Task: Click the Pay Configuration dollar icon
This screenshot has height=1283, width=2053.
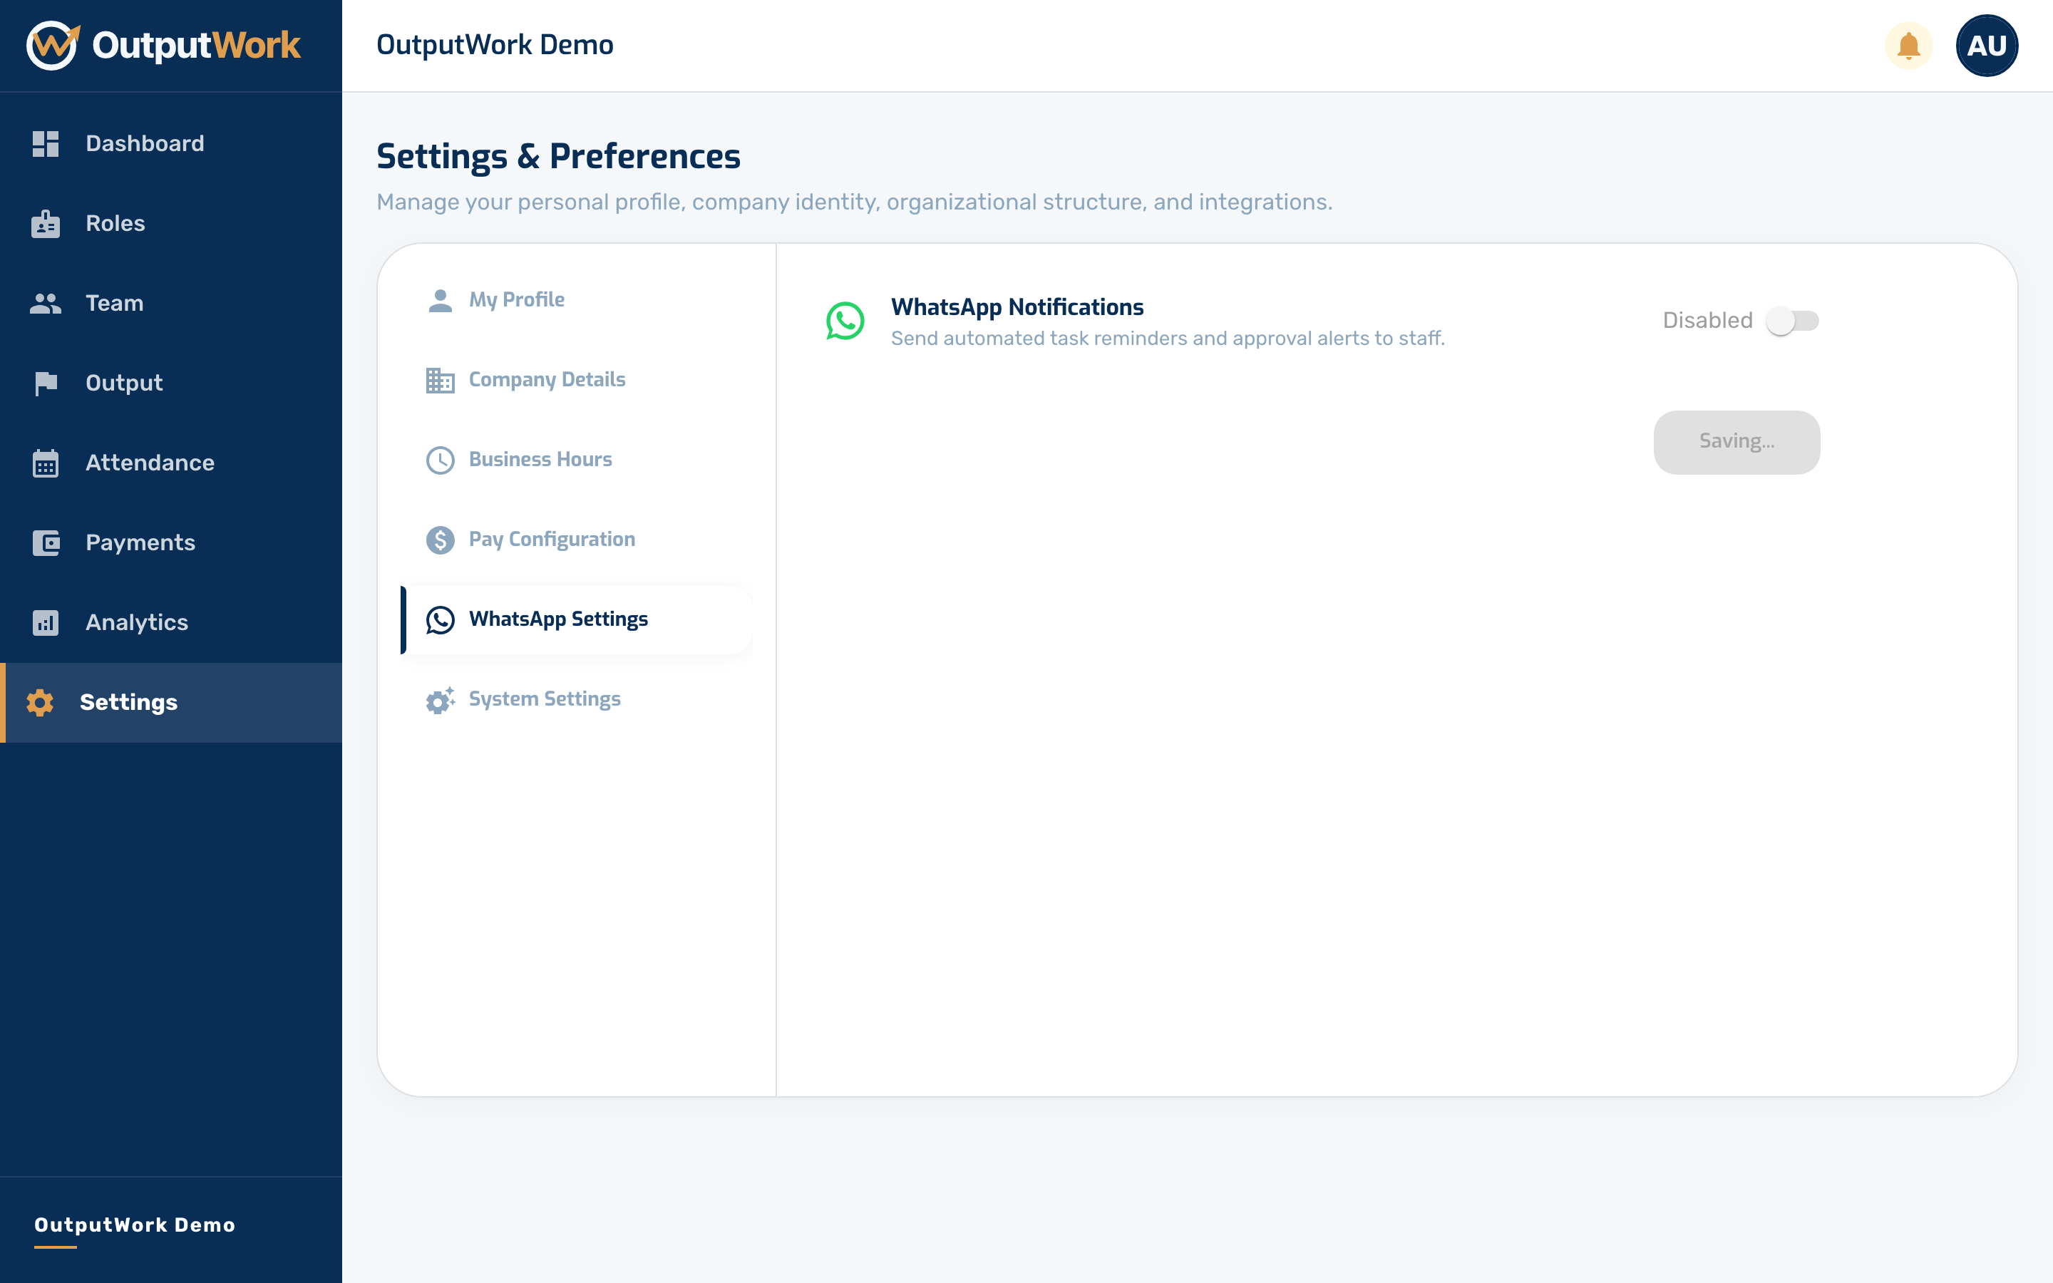Action: coord(441,540)
